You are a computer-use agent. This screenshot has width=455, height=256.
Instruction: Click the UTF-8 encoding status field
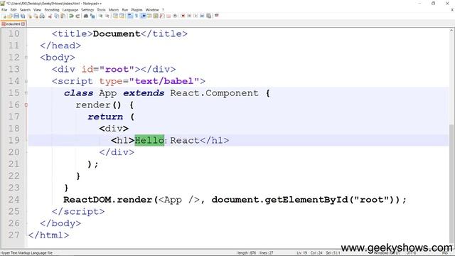click(411, 253)
